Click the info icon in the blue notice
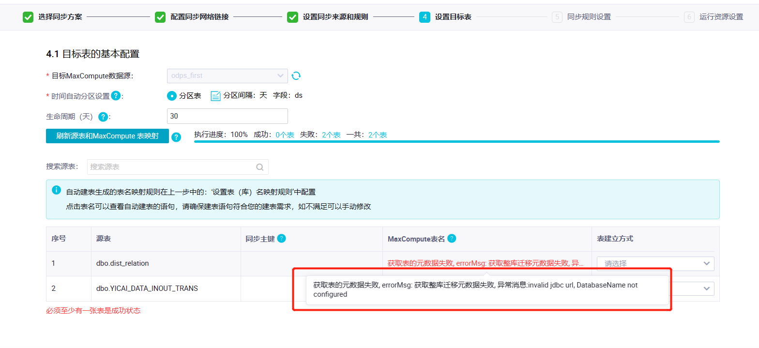Image resolution: width=759 pixels, height=348 pixels. coord(56,190)
